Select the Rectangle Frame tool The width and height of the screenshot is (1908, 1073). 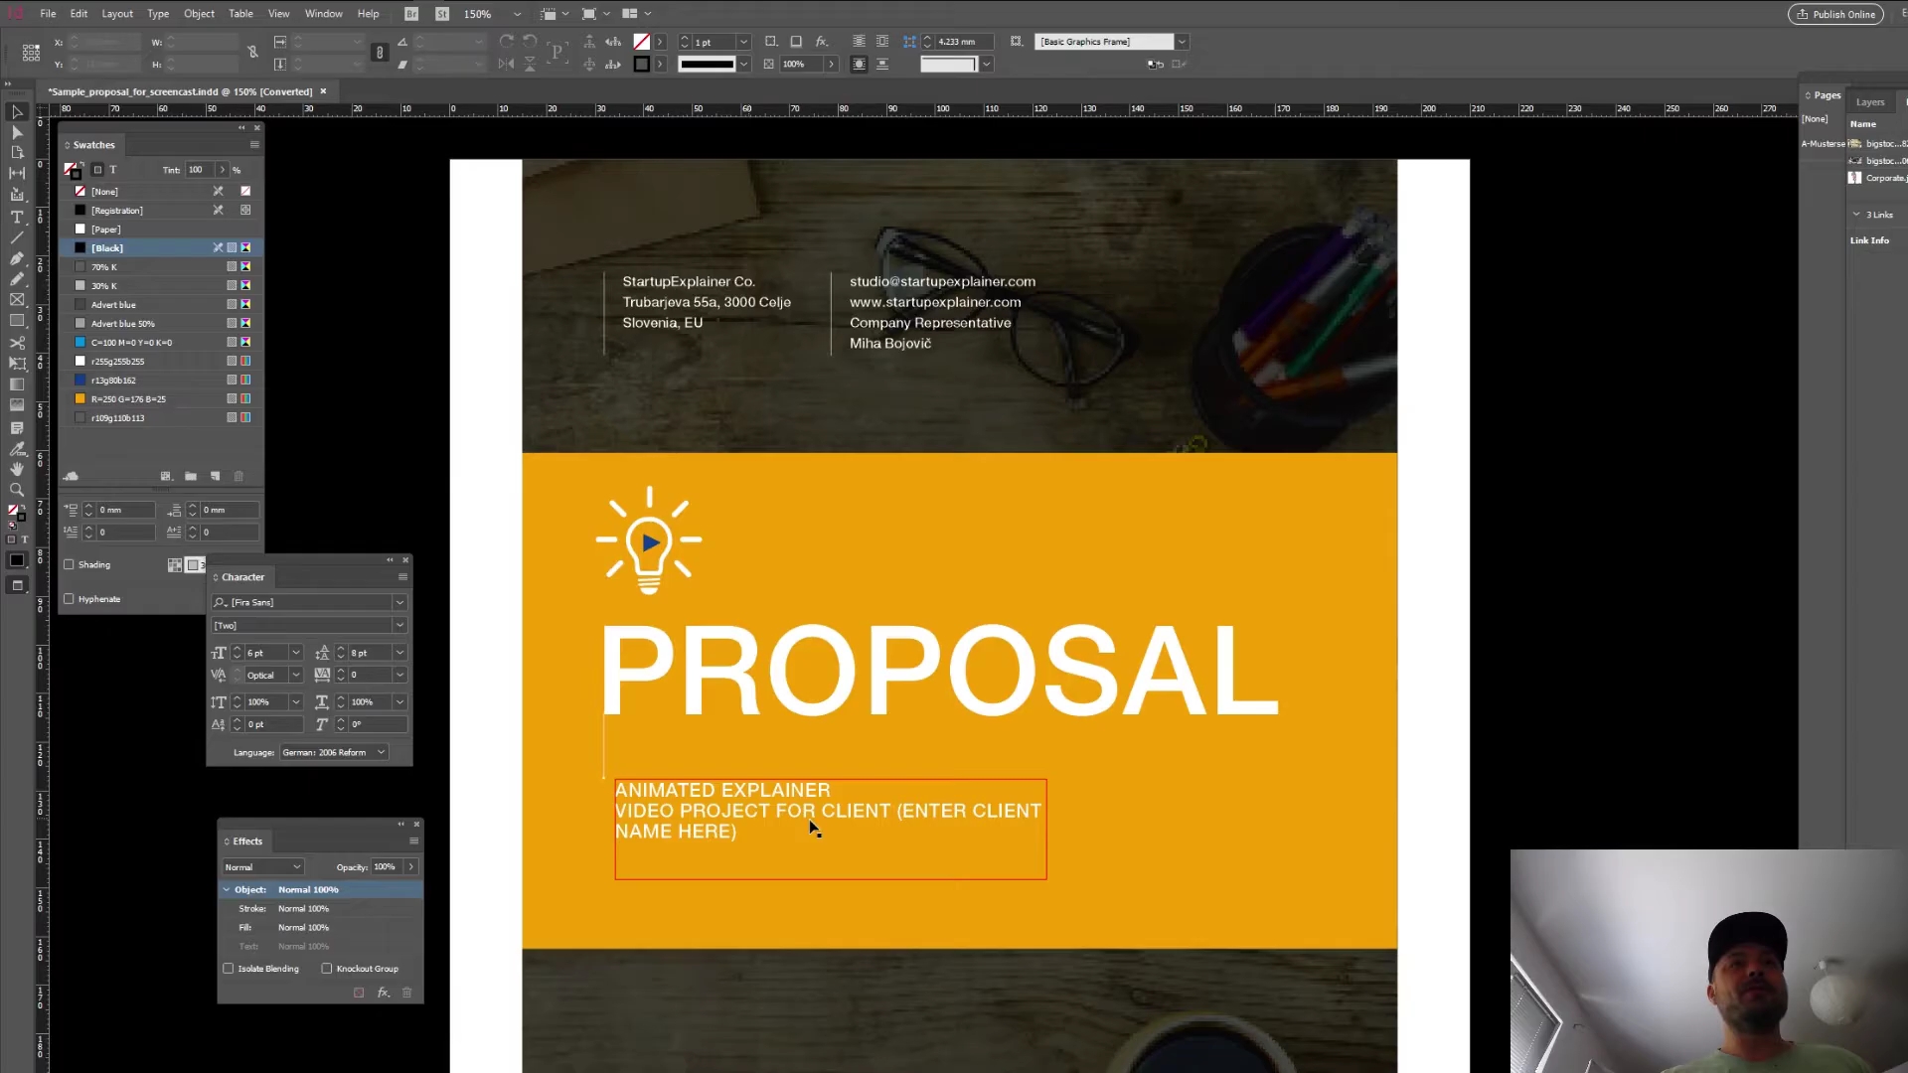tap(17, 300)
